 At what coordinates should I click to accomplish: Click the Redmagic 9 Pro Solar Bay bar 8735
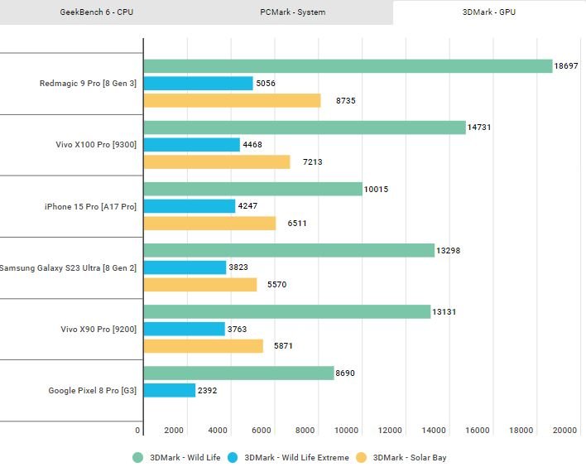[x=232, y=100]
